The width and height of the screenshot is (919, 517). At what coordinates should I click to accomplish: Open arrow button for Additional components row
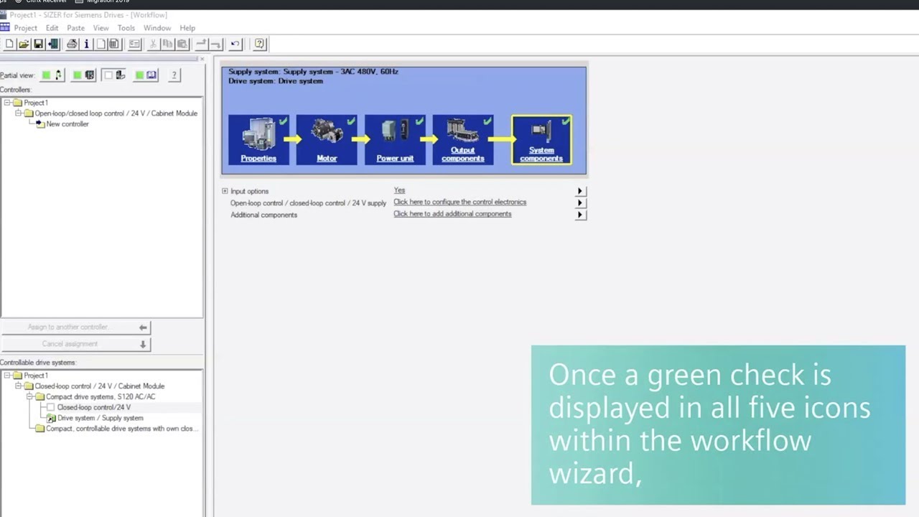coord(580,215)
